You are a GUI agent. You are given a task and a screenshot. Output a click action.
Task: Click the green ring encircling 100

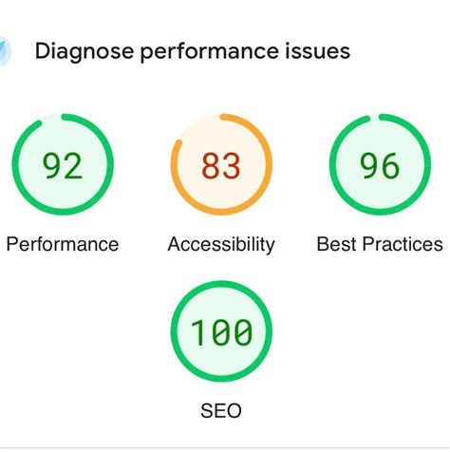click(x=269, y=331)
